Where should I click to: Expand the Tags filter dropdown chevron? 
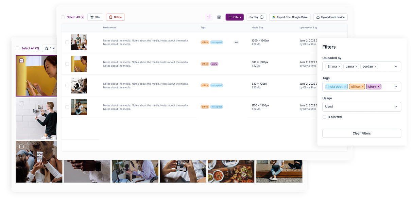pyautogui.click(x=396, y=87)
